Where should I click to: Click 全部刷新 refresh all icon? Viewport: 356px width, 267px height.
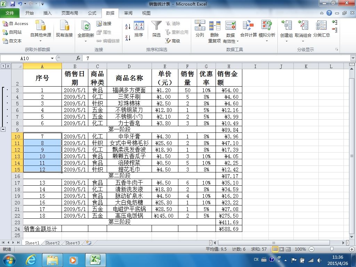point(86,26)
